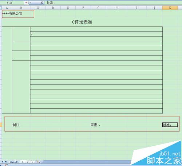The image size is (182, 166).
Task: Open the Name Box dropdown arrow
Action: tap(26, 3)
